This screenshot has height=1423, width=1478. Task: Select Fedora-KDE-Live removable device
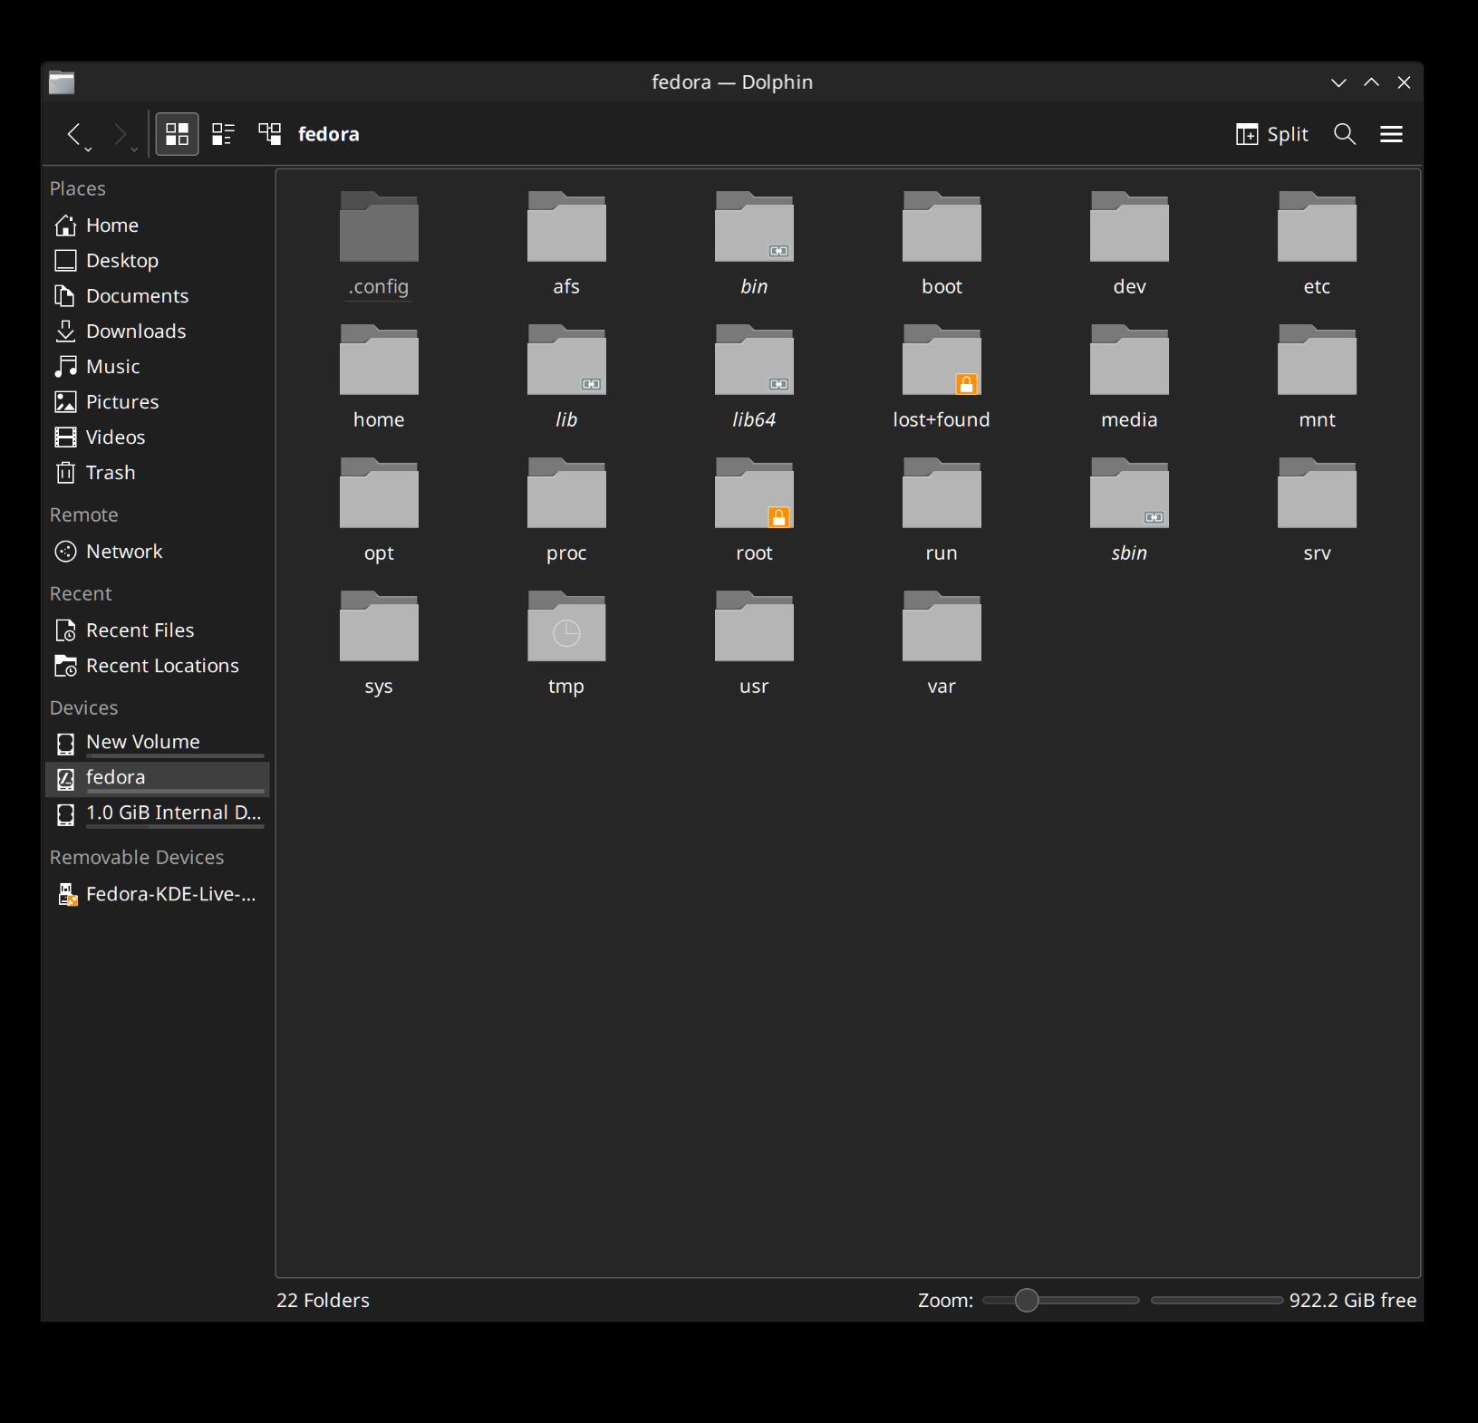click(157, 894)
